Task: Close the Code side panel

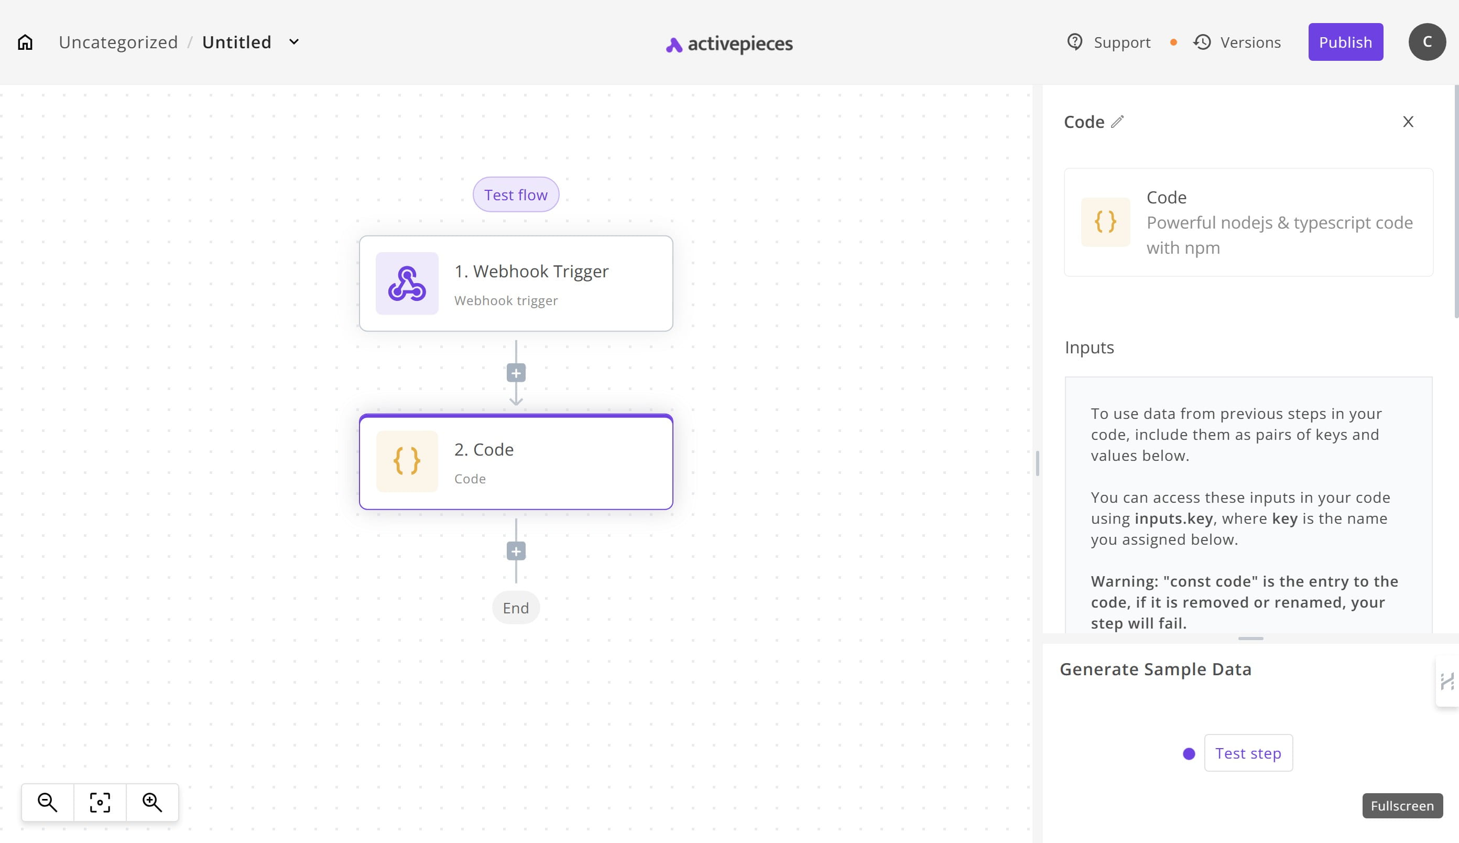Action: point(1408,122)
